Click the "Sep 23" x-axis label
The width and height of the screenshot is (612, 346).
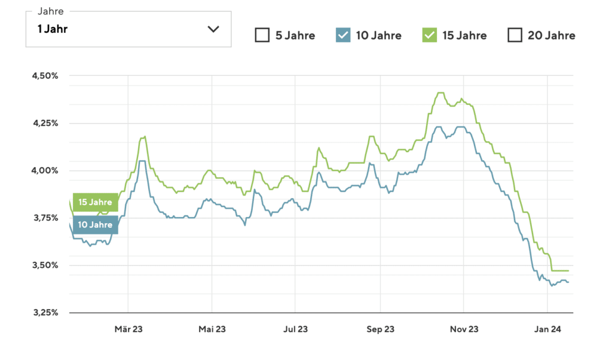tap(380, 329)
